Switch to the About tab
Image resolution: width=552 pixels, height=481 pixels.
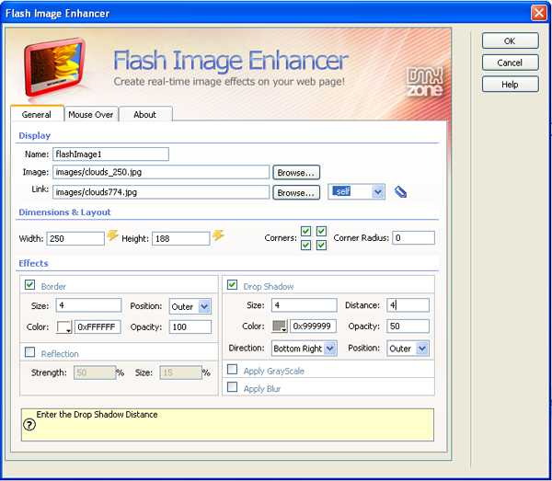(x=145, y=114)
